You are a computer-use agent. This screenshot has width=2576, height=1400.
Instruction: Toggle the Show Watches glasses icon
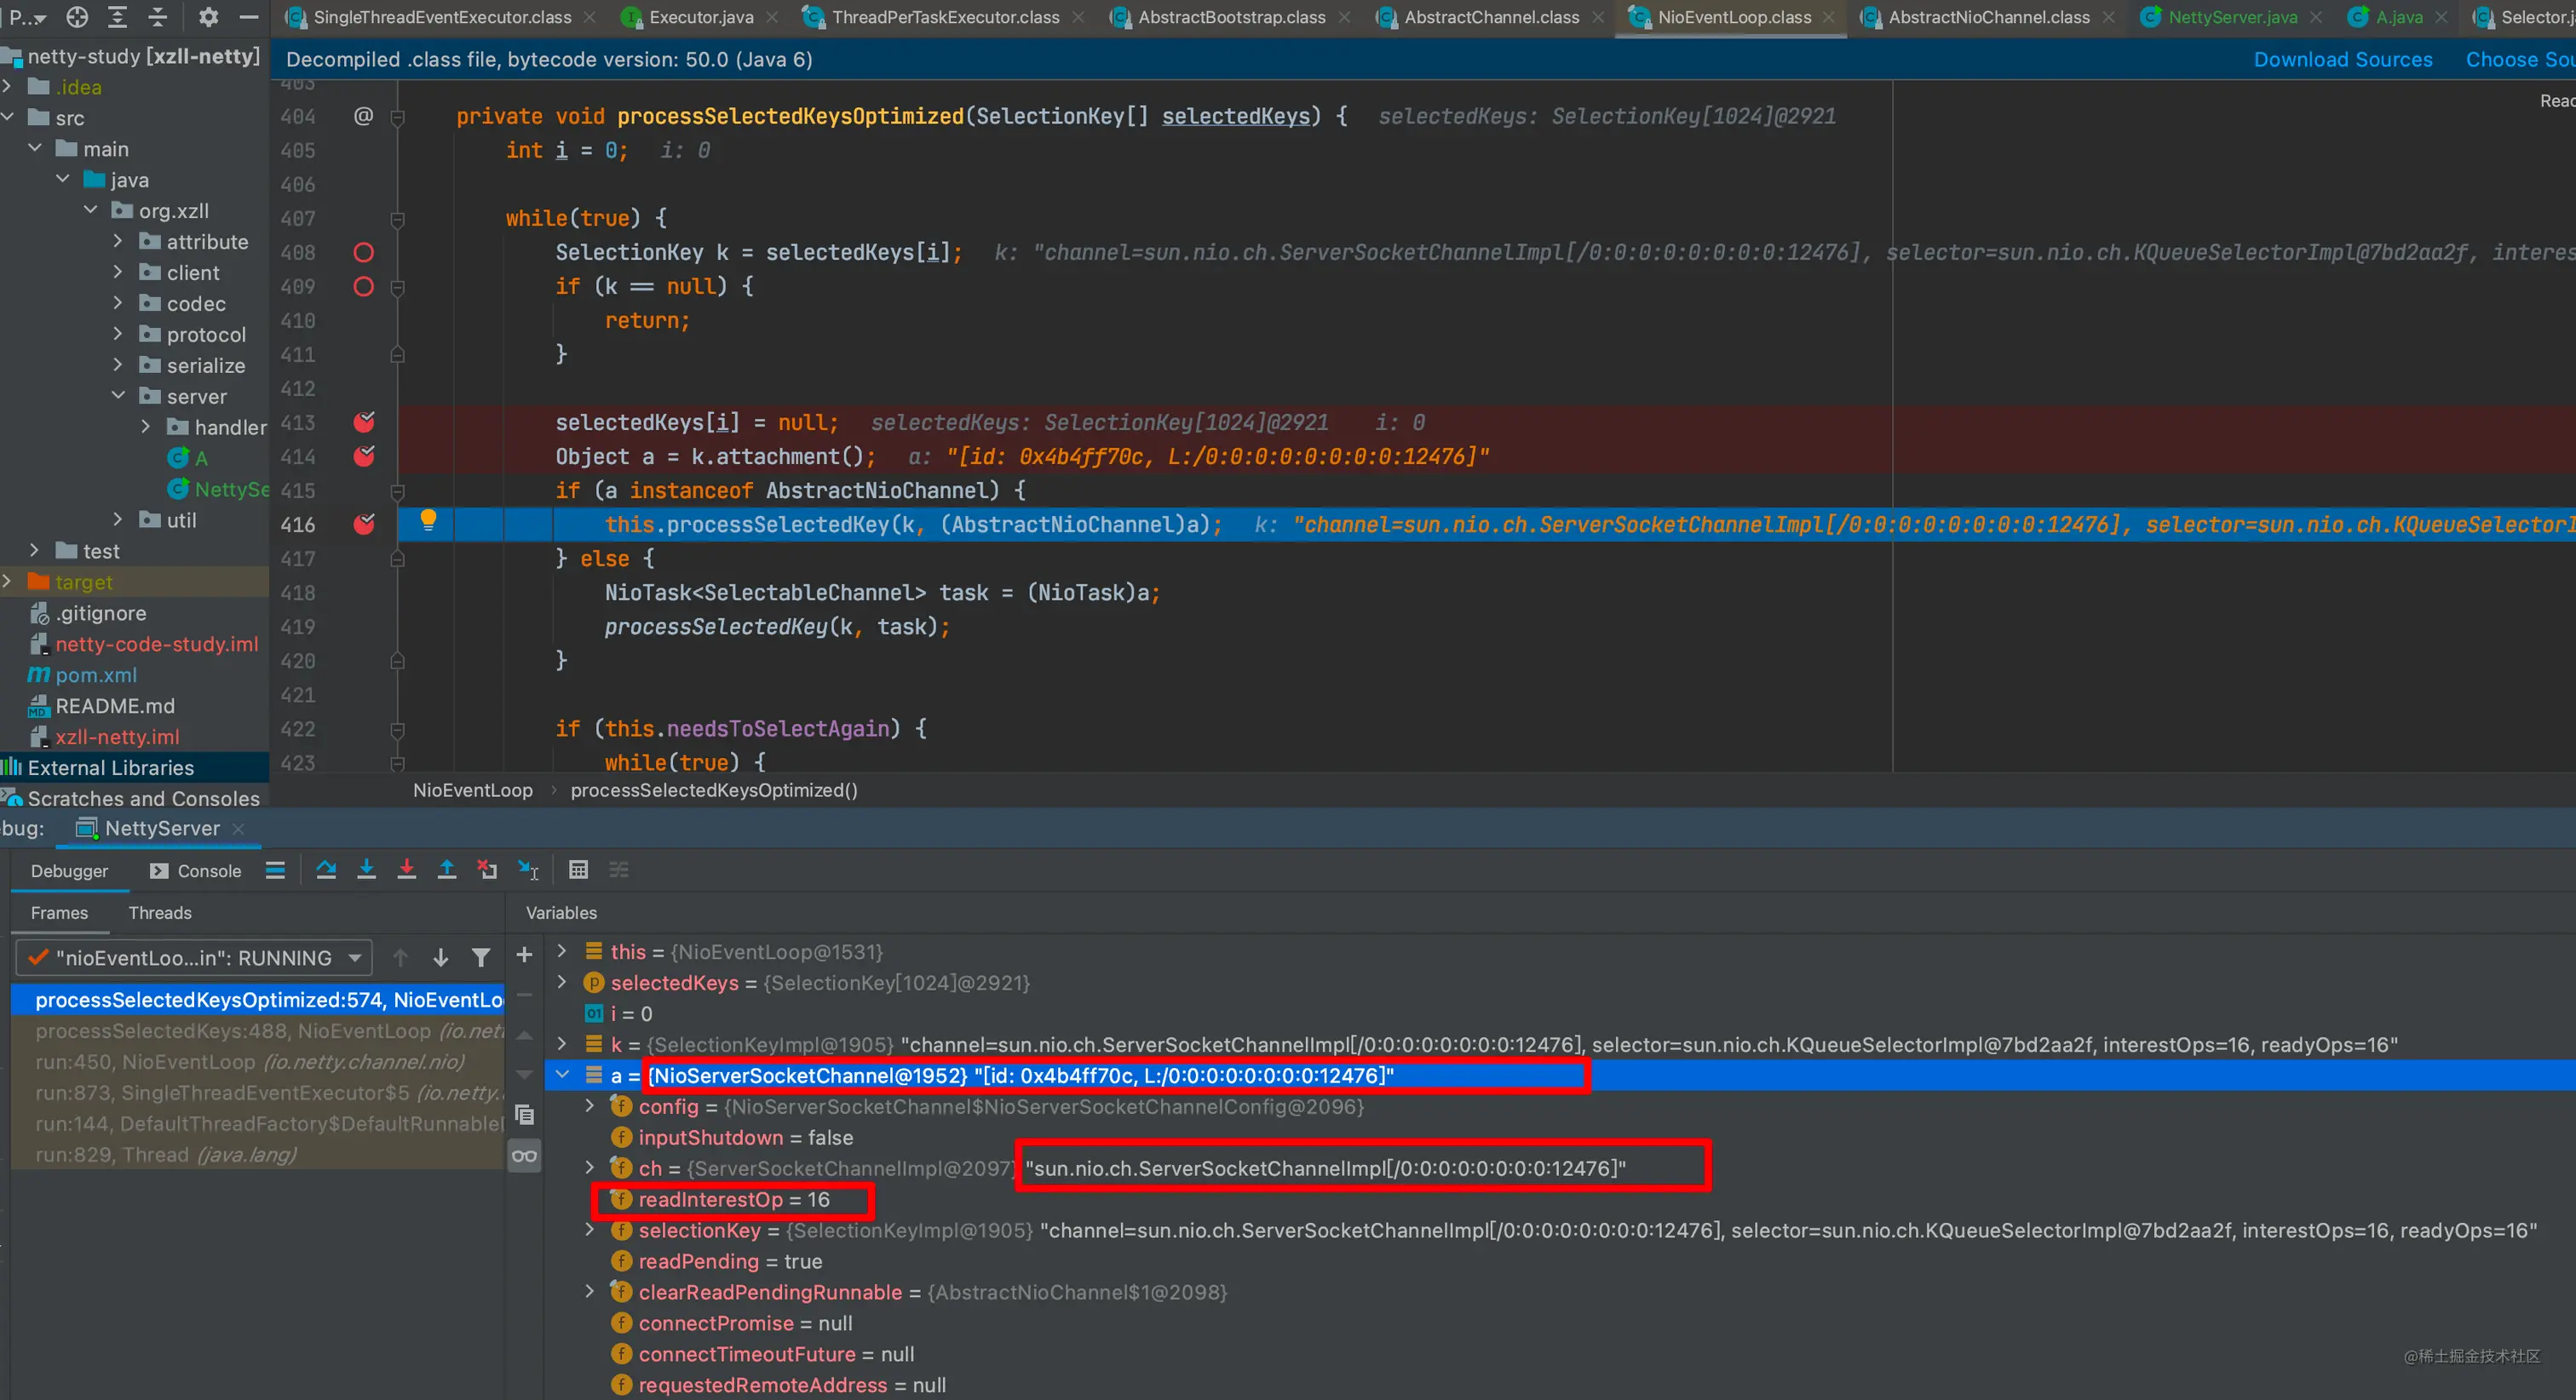tap(524, 1156)
